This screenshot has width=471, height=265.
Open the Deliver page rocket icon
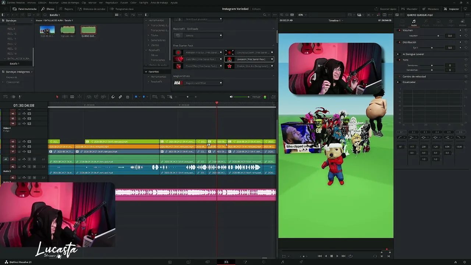301,262
